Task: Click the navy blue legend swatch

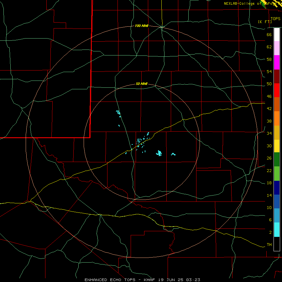Action: pyautogui.click(x=277, y=188)
